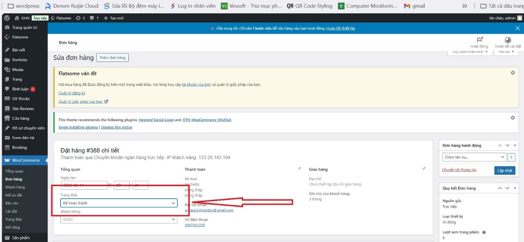Click Begin installing plugins link

coord(78,127)
